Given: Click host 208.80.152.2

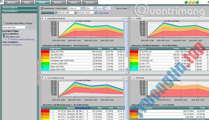Looking at the screenshot, I should click(145, 66).
